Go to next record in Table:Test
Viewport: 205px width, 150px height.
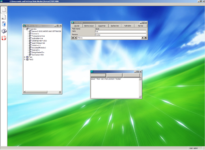pos(143,38)
